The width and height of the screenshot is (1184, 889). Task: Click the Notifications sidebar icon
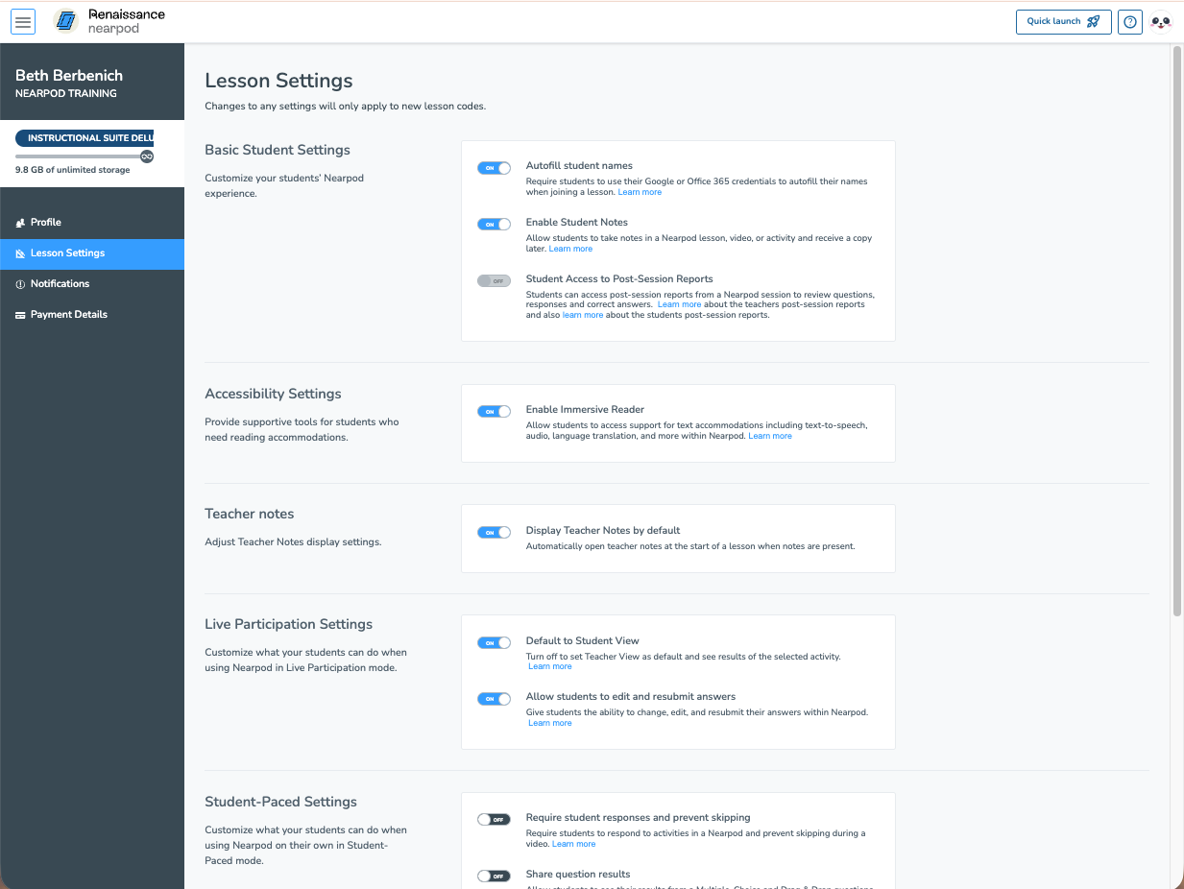[x=20, y=284]
